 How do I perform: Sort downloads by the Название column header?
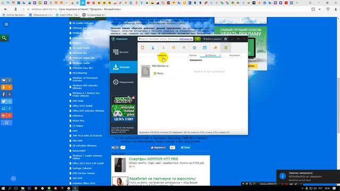click(x=161, y=55)
